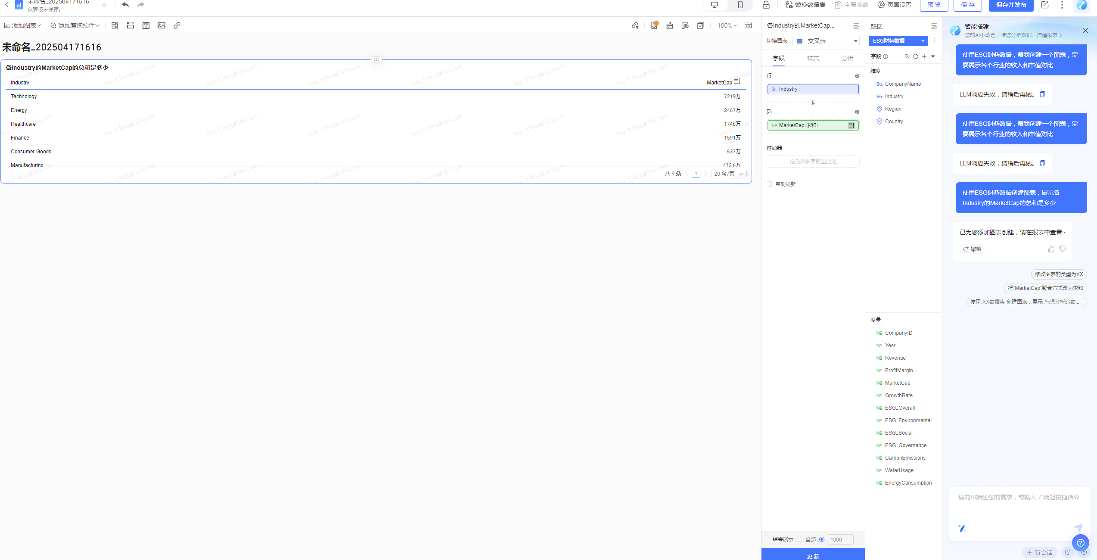The height and width of the screenshot is (560, 1097).
Task: Collapse the chart config panel icon
Action: tap(856, 26)
